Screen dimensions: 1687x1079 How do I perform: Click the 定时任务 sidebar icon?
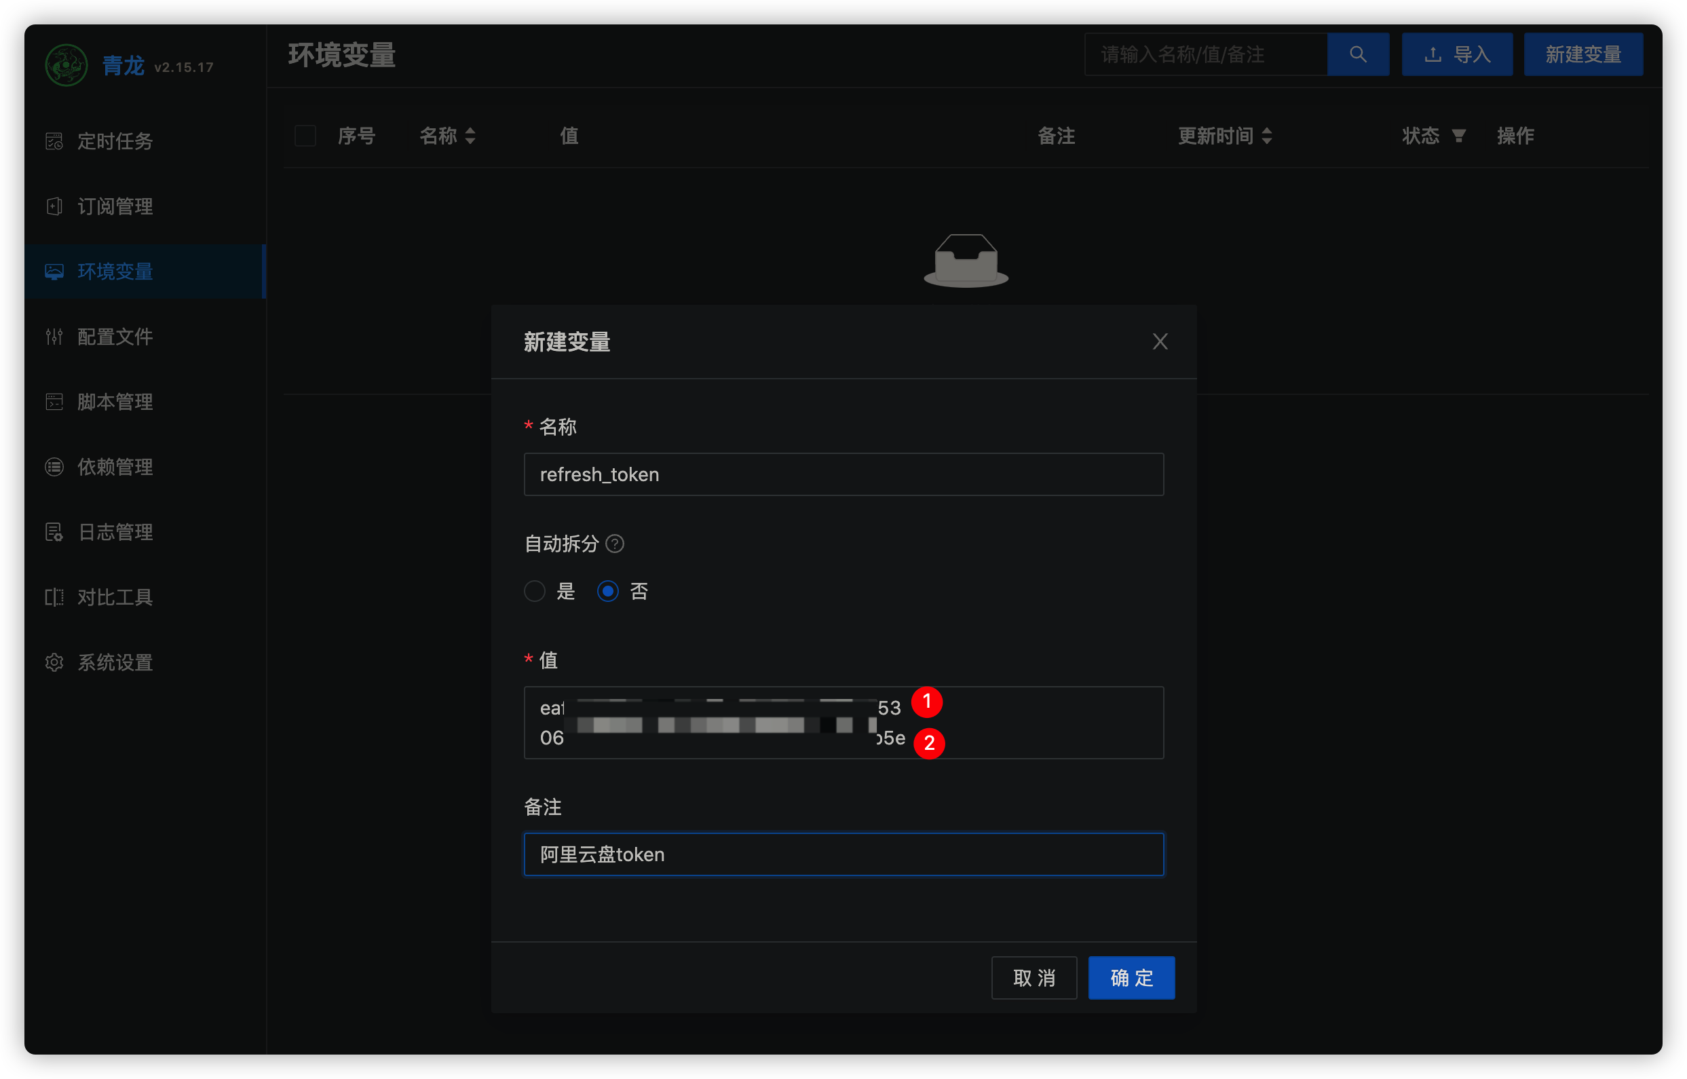pyautogui.click(x=54, y=141)
